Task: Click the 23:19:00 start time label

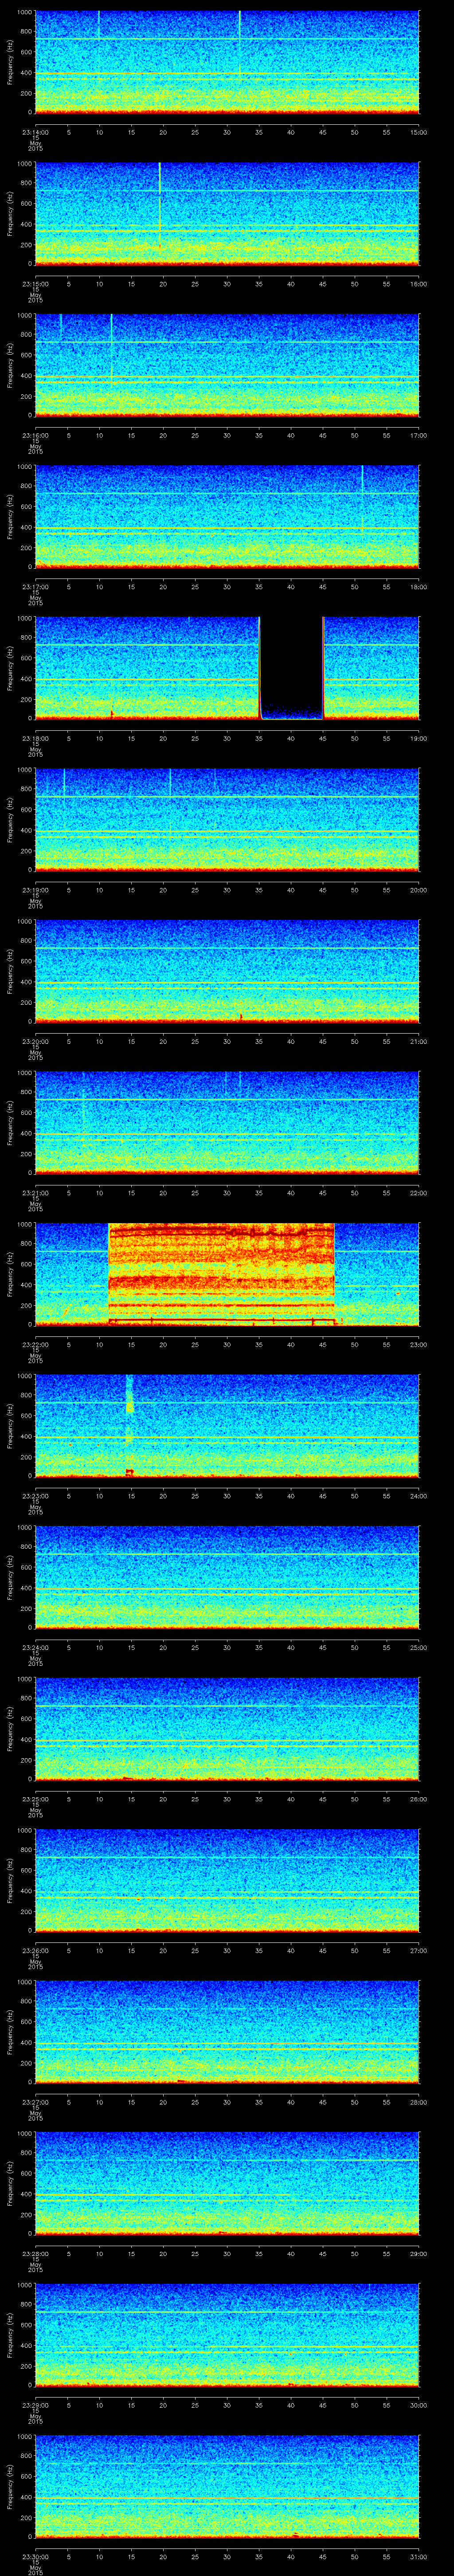Action: coord(35,890)
